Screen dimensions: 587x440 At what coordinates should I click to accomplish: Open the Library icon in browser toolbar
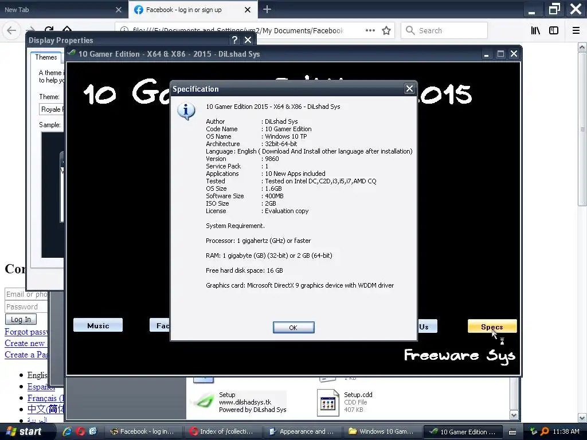tap(535, 30)
